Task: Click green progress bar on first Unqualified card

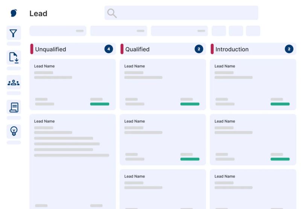Action: (x=100, y=104)
